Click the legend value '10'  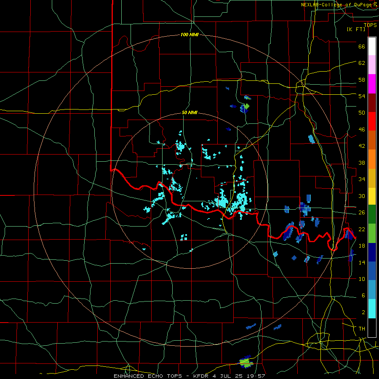[362, 279]
